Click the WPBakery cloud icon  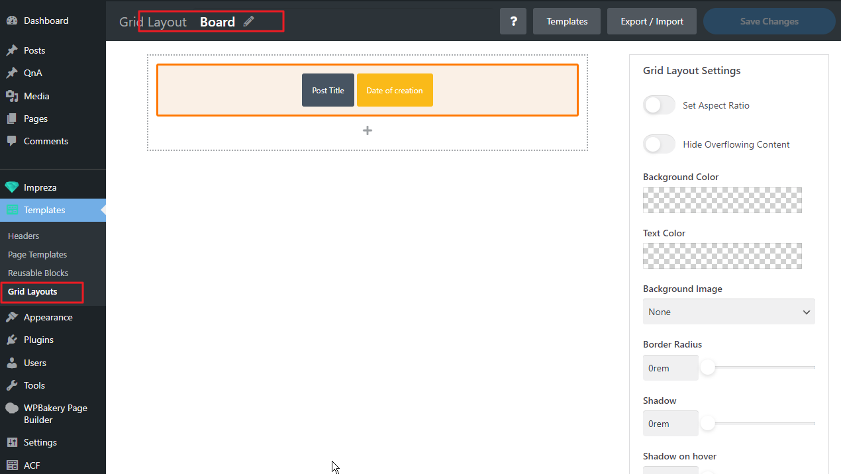click(x=12, y=408)
